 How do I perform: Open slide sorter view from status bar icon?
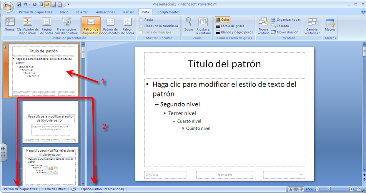(x=296, y=189)
